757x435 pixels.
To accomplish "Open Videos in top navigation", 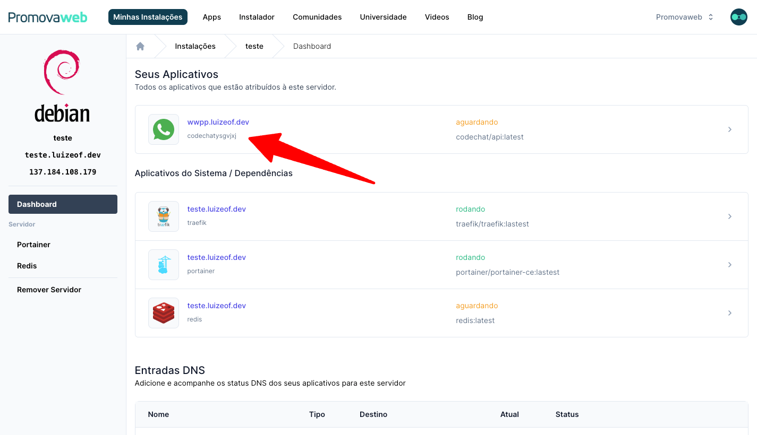I will click(437, 17).
